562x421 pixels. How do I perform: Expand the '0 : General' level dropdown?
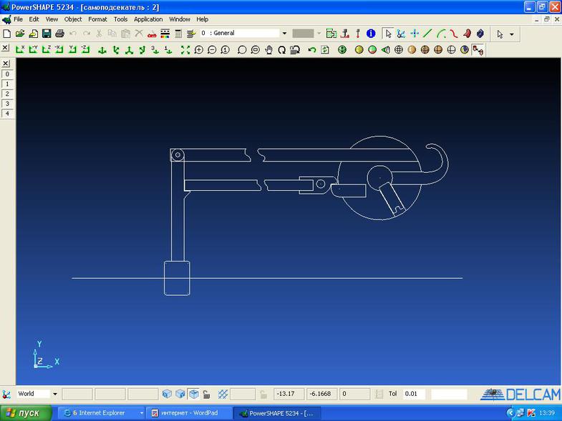point(284,34)
